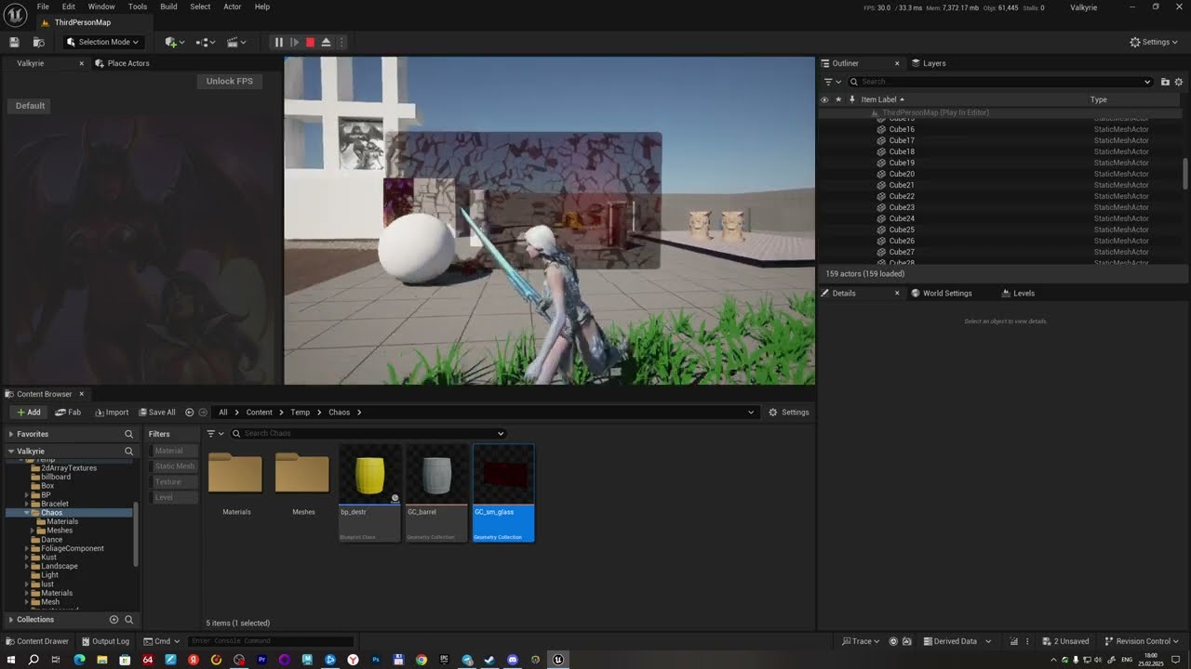Search inside the Valkyrie sources tree
The image size is (1191, 669).
(129, 452)
